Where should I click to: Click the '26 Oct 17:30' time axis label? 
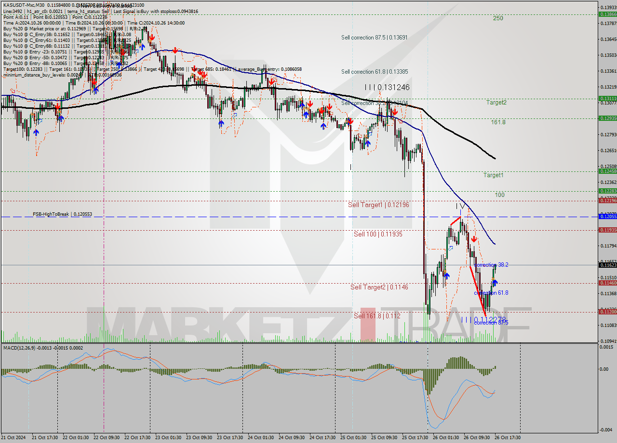click(x=508, y=437)
